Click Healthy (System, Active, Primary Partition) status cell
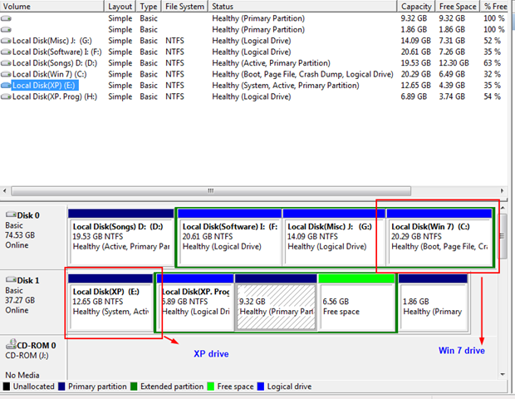Image resolution: width=515 pixels, height=399 pixels. click(286, 86)
